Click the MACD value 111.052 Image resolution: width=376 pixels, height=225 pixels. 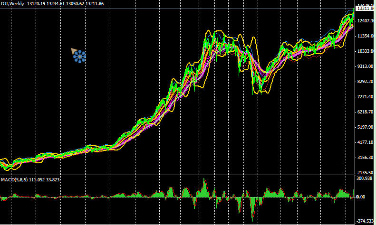click(37, 179)
